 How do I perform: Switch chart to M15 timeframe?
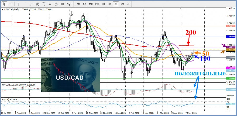(x=91, y=4)
